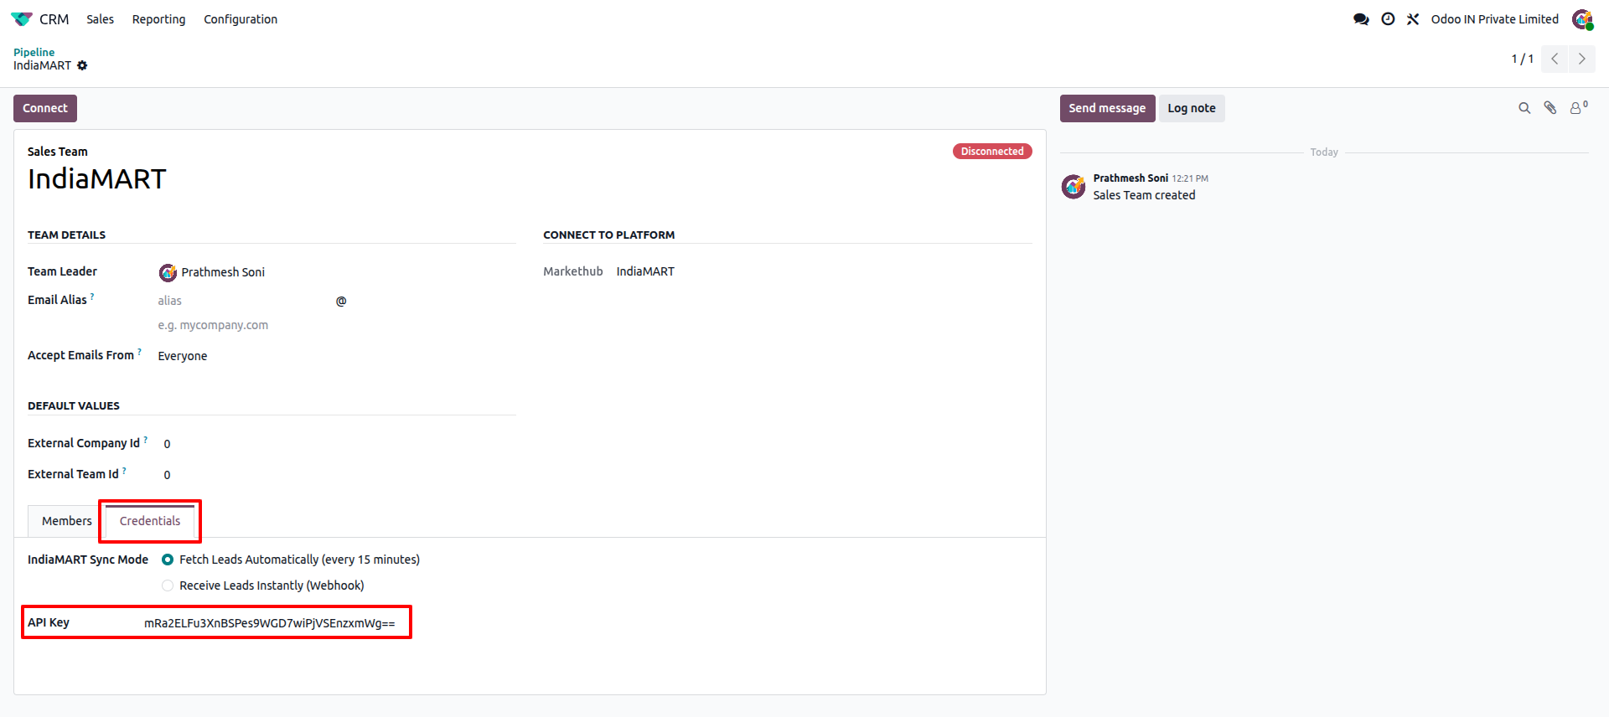Switch to the Members tab
The width and height of the screenshot is (1609, 717).
pos(67,521)
